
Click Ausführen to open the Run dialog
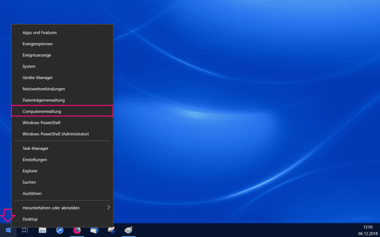tap(32, 193)
